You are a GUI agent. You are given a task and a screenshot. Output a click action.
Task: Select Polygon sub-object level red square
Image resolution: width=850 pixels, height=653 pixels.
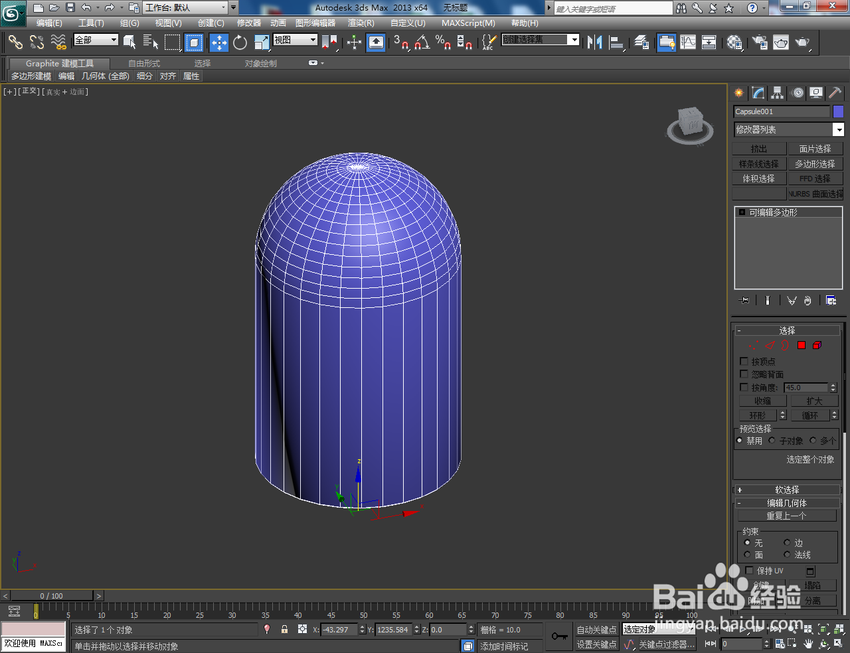coord(802,345)
